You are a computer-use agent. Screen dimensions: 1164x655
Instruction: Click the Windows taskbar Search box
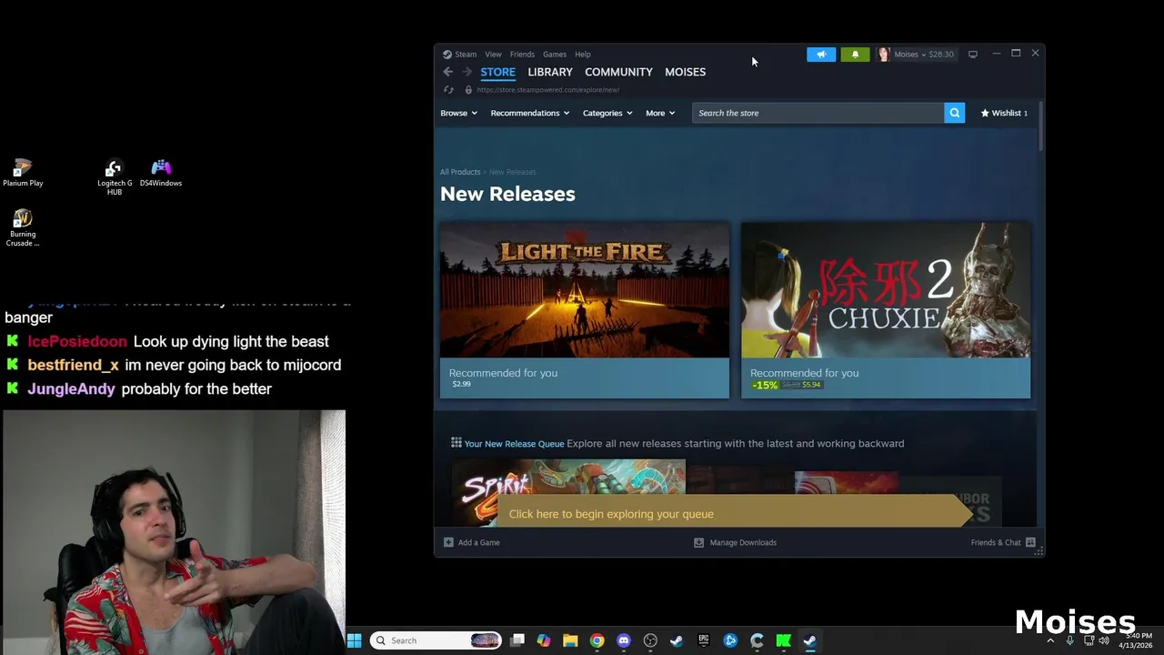coord(436,640)
